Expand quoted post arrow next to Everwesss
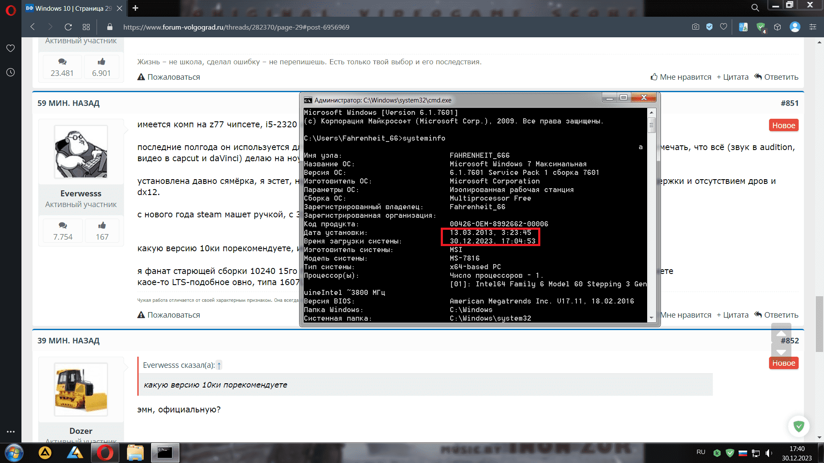The width and height of the screenshot is (824, 463). tap(219, 365)
